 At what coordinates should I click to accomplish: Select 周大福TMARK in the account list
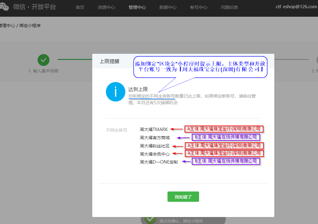click(x=154, y=129)
